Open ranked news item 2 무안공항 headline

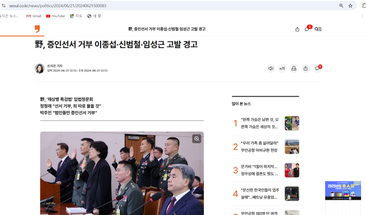pyautogui.click(x=260, y=147)
